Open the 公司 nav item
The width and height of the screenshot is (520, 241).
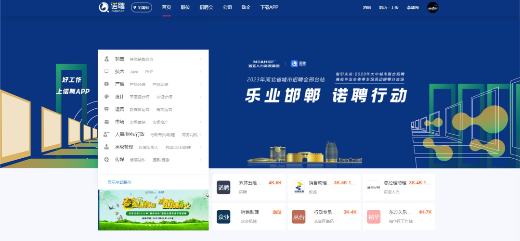(227, 7)
